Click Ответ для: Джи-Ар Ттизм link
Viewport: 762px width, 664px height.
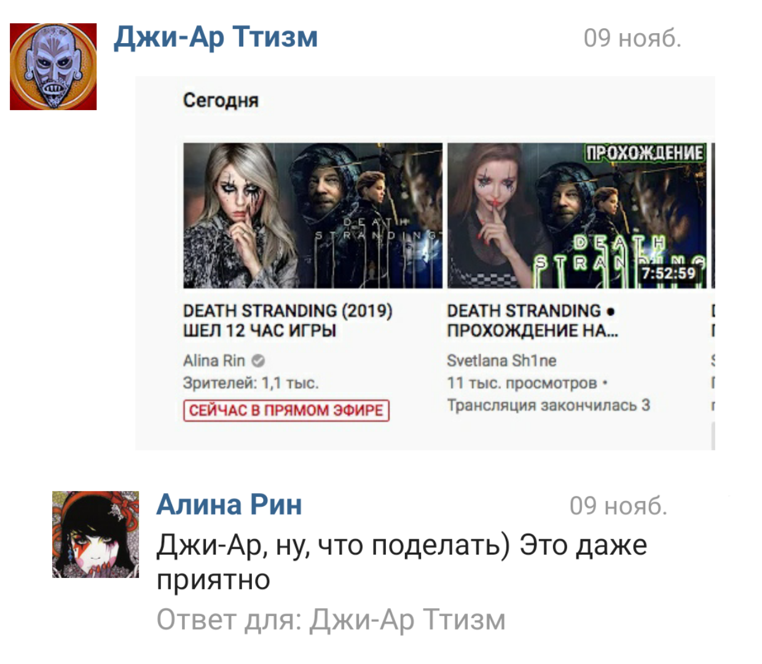pyautogui.click(x=331, y=620)
